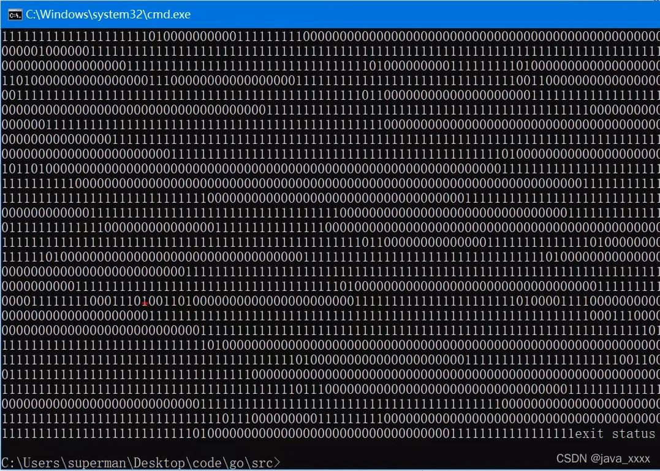Select the line starting with 0000010000001
Screen dimensions: 660x471
pos(330,51)
